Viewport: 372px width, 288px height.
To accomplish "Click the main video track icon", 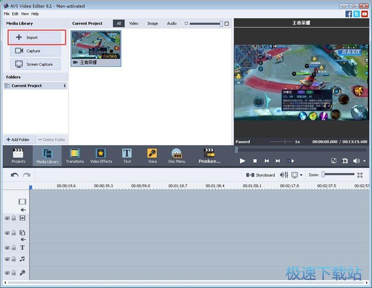I will [22, 201].
